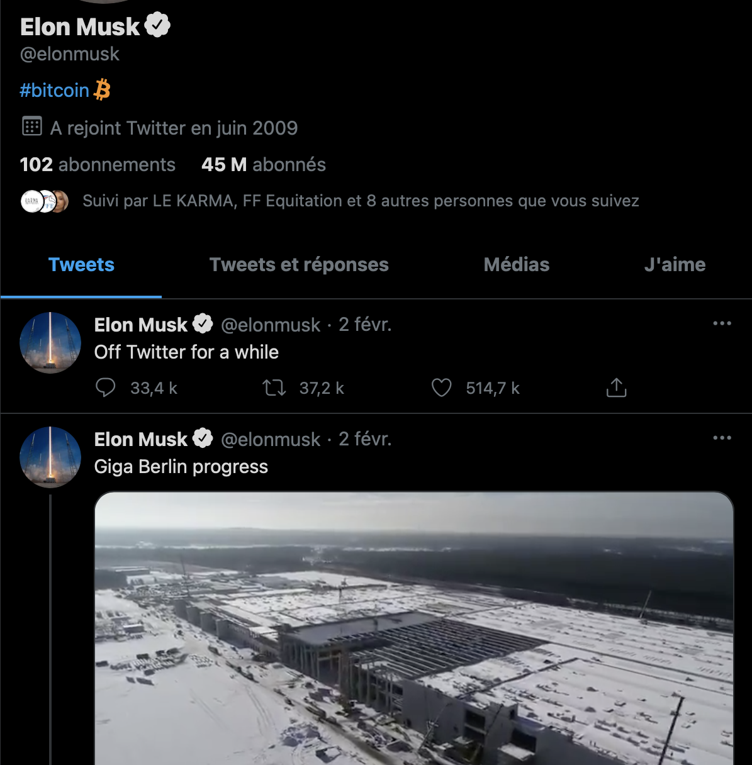Open the #bitcoin hashtag link

point(55,91)
